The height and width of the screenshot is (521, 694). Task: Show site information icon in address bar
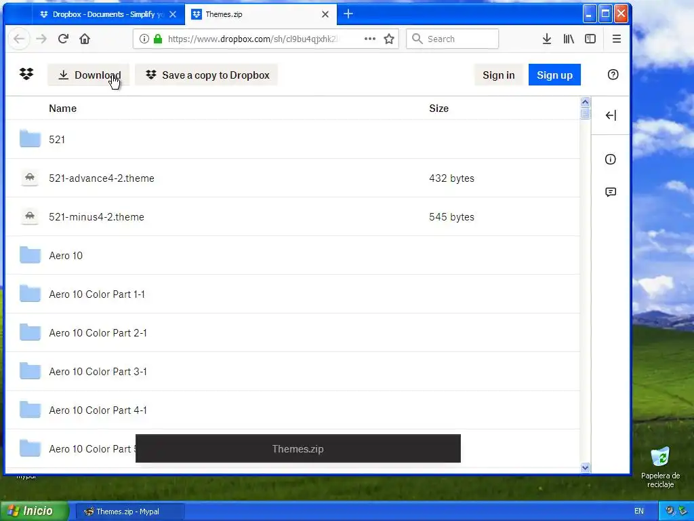[x=144, y=39]
